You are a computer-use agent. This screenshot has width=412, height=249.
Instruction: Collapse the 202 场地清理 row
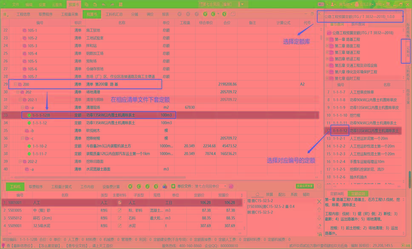pos(18,92)
